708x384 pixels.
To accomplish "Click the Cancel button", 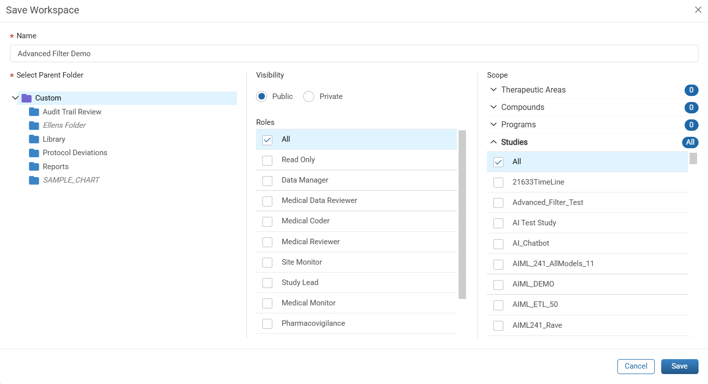I will [x=636, y=366].
